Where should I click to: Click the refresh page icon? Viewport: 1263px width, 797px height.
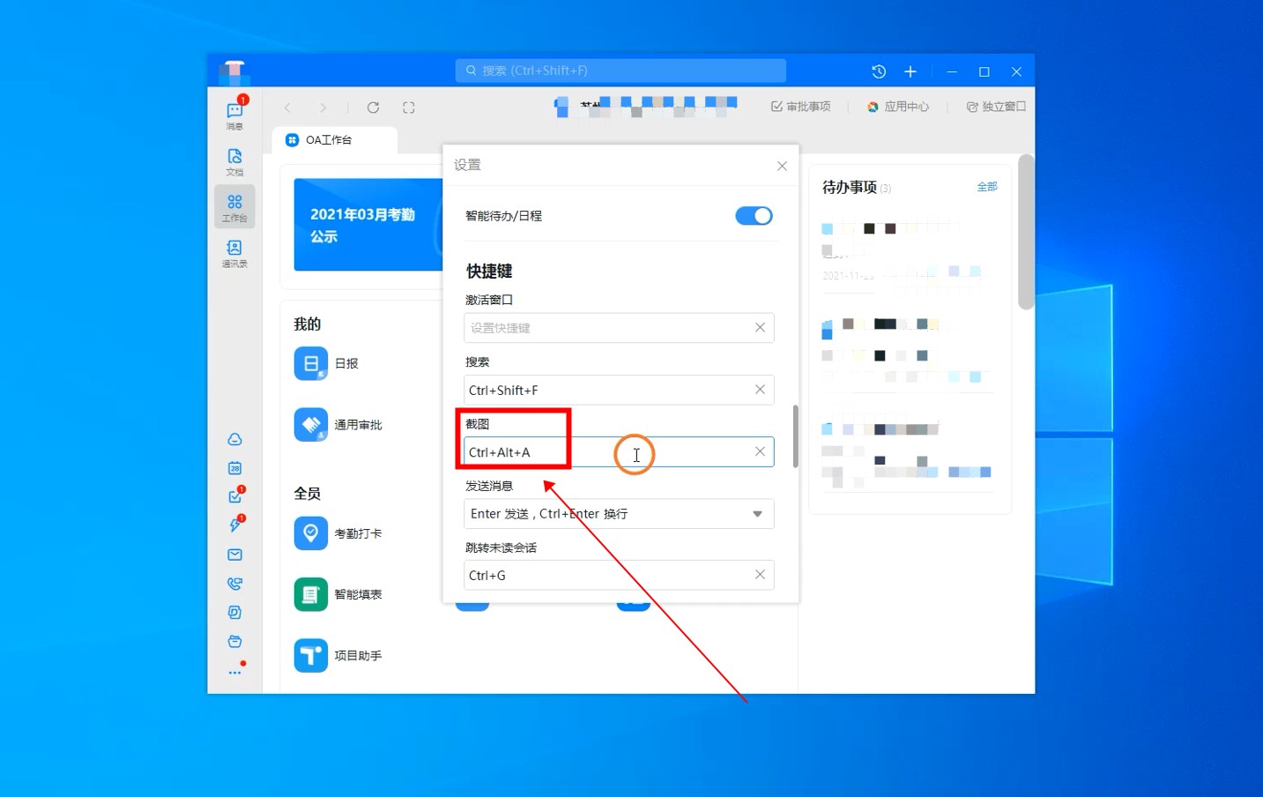pyautogui.click(x=373, y=108)
